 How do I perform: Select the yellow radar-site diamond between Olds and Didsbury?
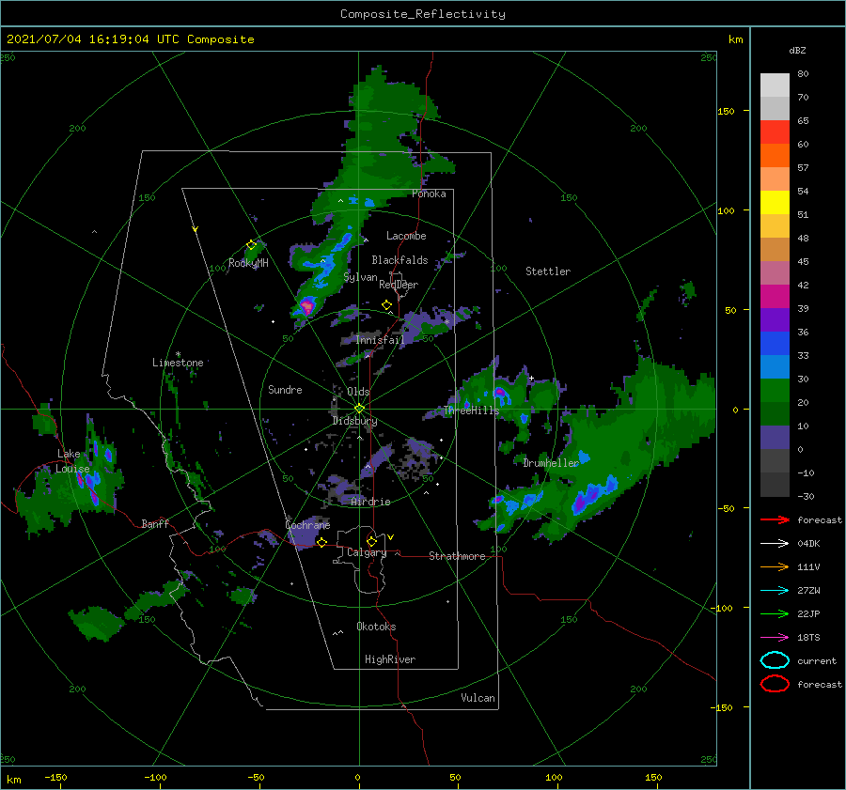click(359, 409)
